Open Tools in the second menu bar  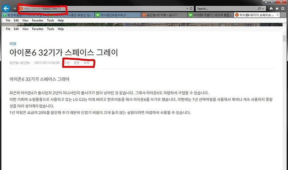point(50,29)
